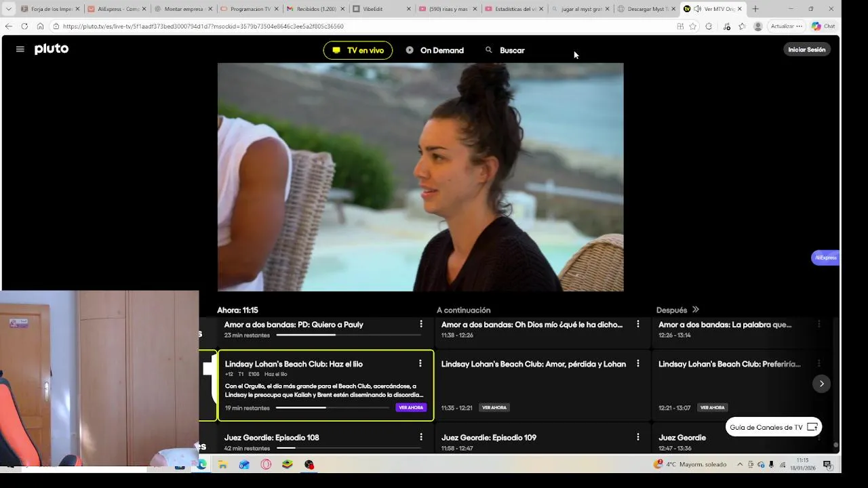The width and height of the screenshot is (868, 488).
Task: Open options for Juez Geordie: Episodio 109
Action: pyautogui.click(x=638, y=437)
